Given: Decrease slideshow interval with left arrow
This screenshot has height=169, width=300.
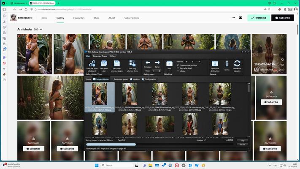Looking at the screenshot, I should coord(186,62).
